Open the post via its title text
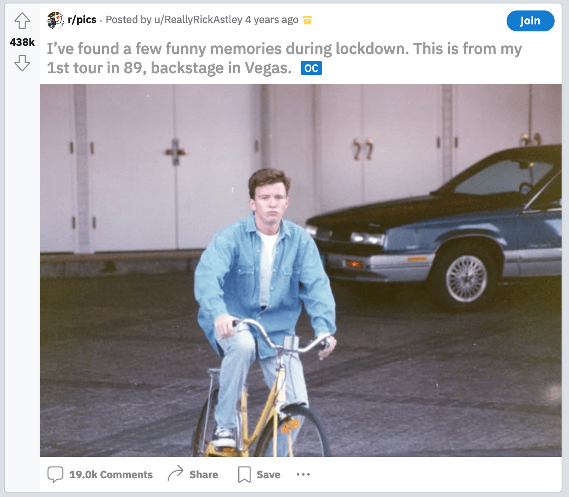The width and height of the screenshot is (569, 497). click(284, 49)
